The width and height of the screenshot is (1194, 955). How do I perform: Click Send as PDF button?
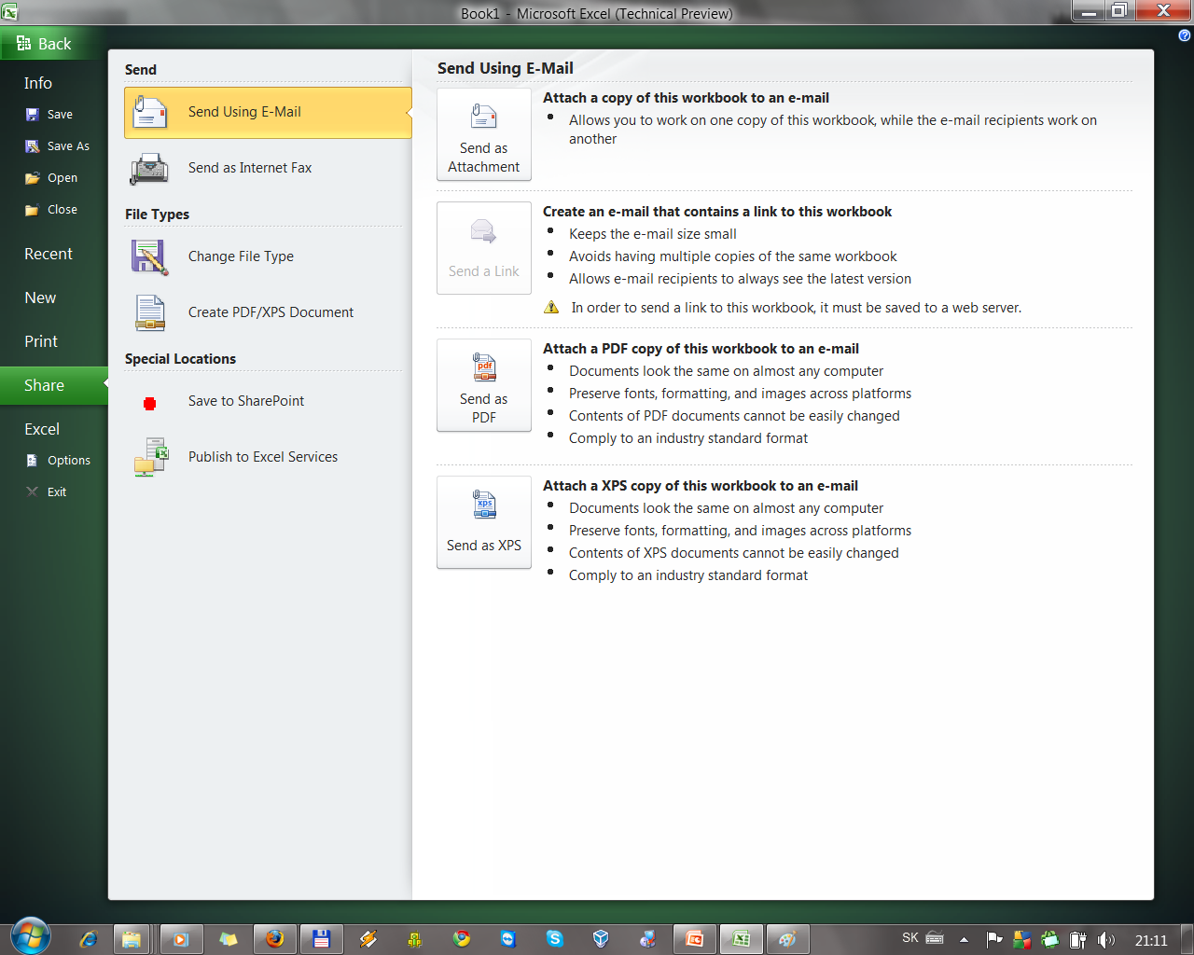tap(484, 385)
